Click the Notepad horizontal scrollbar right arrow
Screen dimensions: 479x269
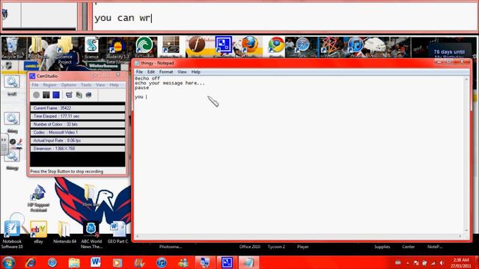point(460,236)
